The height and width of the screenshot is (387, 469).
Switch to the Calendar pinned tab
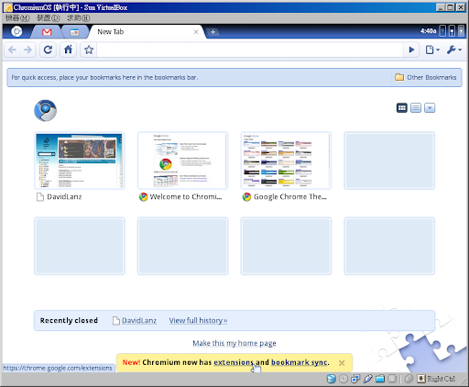(74, 32)
